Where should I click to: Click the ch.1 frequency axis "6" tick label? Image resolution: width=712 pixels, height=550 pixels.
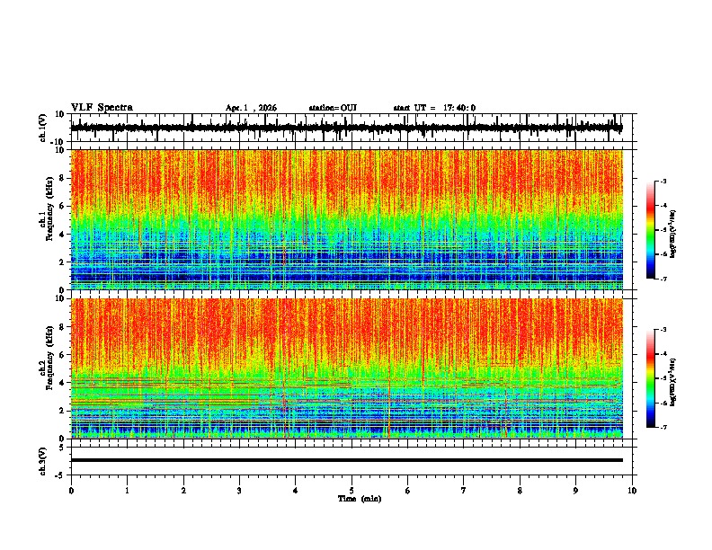point(62,206)
